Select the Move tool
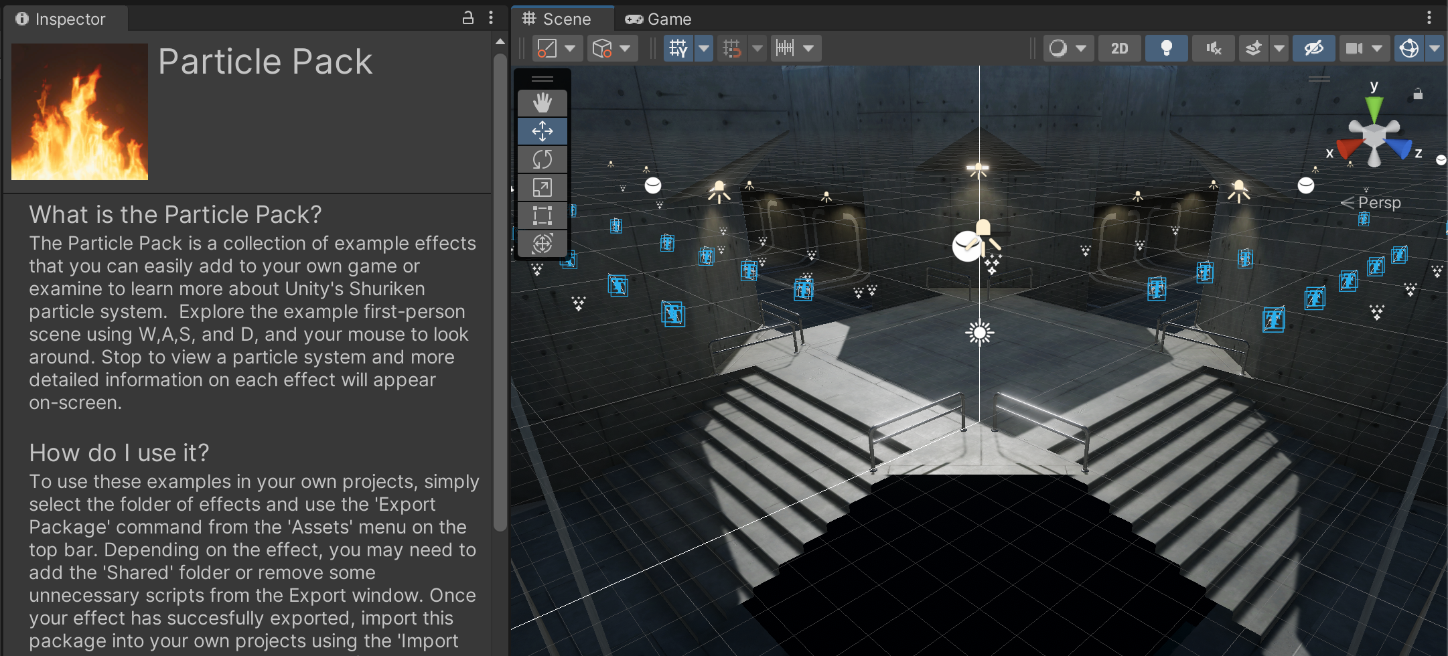Image resolution: width=1448 pixels, height=656 pixels. tap(542, 131)
